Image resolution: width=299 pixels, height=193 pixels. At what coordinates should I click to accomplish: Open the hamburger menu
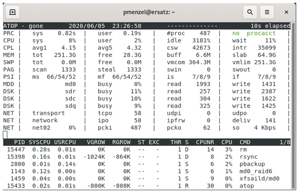267,12
